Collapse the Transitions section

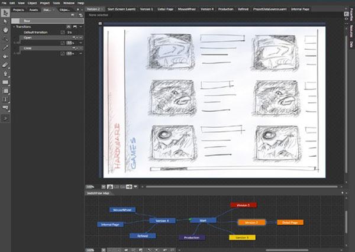[x=14, y=27]
